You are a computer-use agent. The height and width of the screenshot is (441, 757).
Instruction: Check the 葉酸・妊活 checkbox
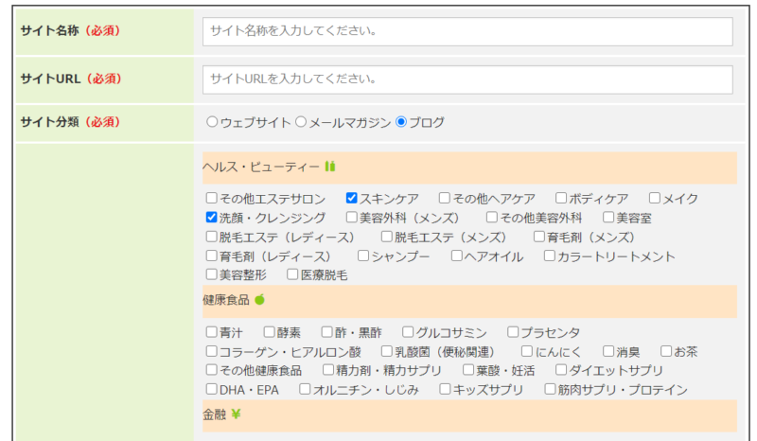[x=468, y=369]
